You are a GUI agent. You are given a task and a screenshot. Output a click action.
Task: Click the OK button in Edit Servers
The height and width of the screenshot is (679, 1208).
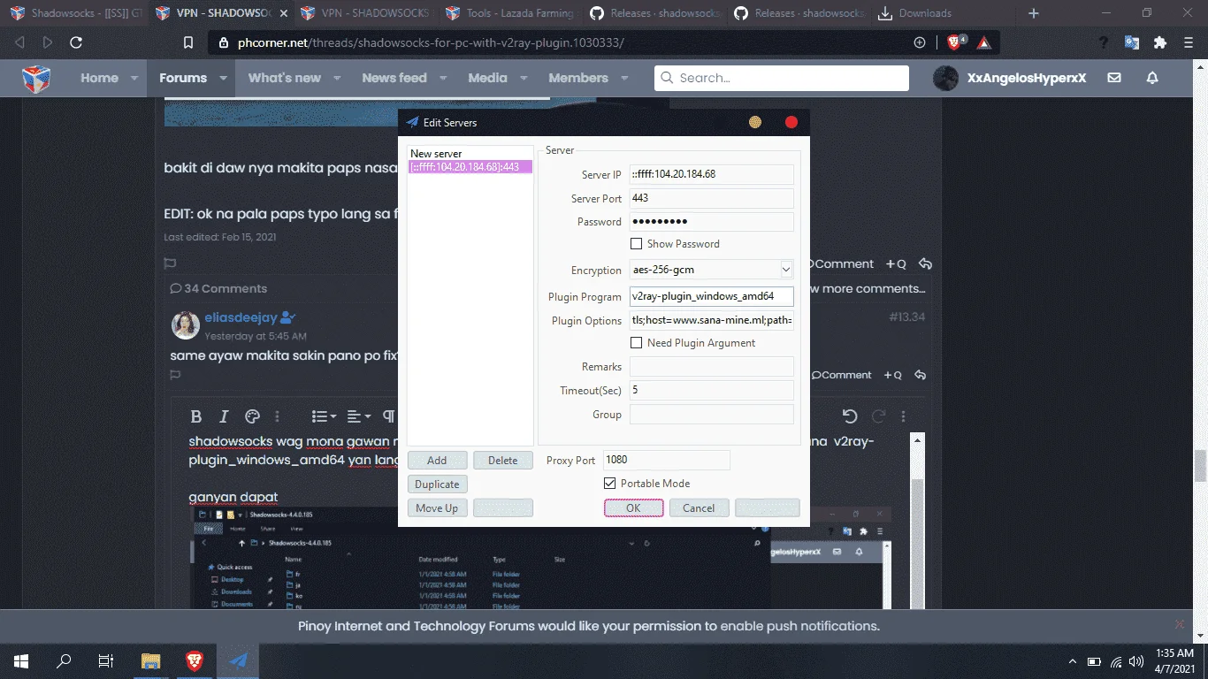click(633, 507)
